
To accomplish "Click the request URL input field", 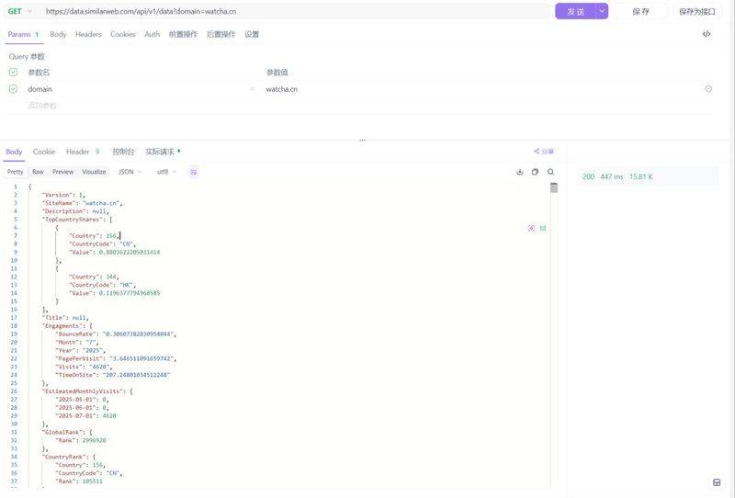I will tap(294, 11).
